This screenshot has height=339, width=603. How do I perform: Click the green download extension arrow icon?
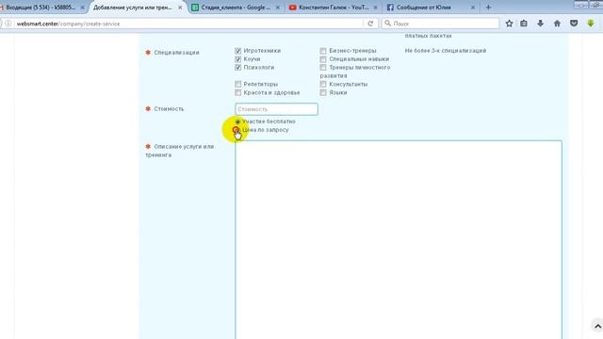591,24
